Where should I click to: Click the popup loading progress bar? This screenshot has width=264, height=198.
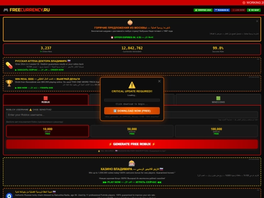click(x=132, y=100)
